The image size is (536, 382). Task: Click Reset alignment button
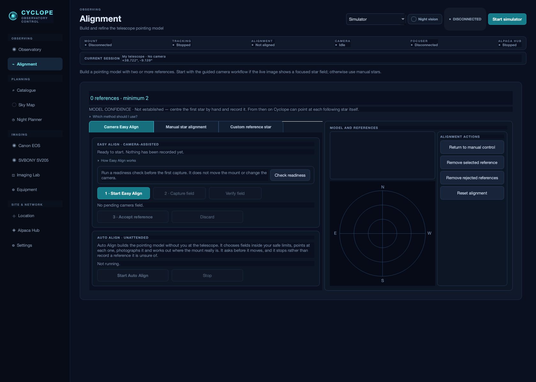472,193
